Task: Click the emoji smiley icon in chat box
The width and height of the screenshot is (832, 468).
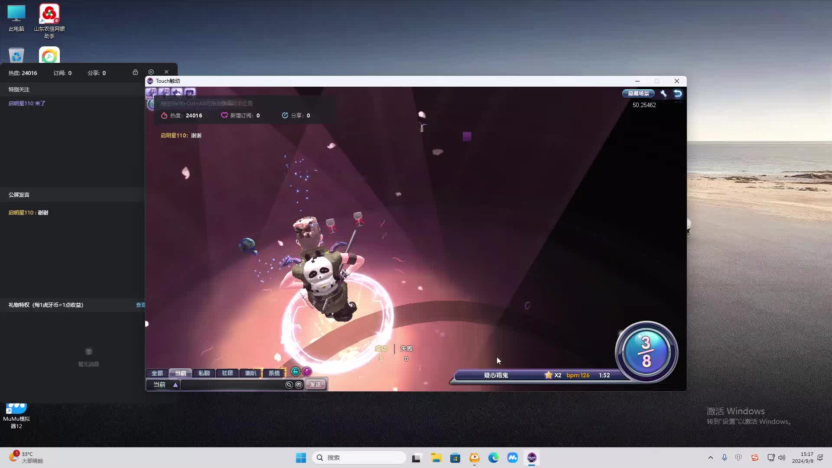Action: point(299,385)
